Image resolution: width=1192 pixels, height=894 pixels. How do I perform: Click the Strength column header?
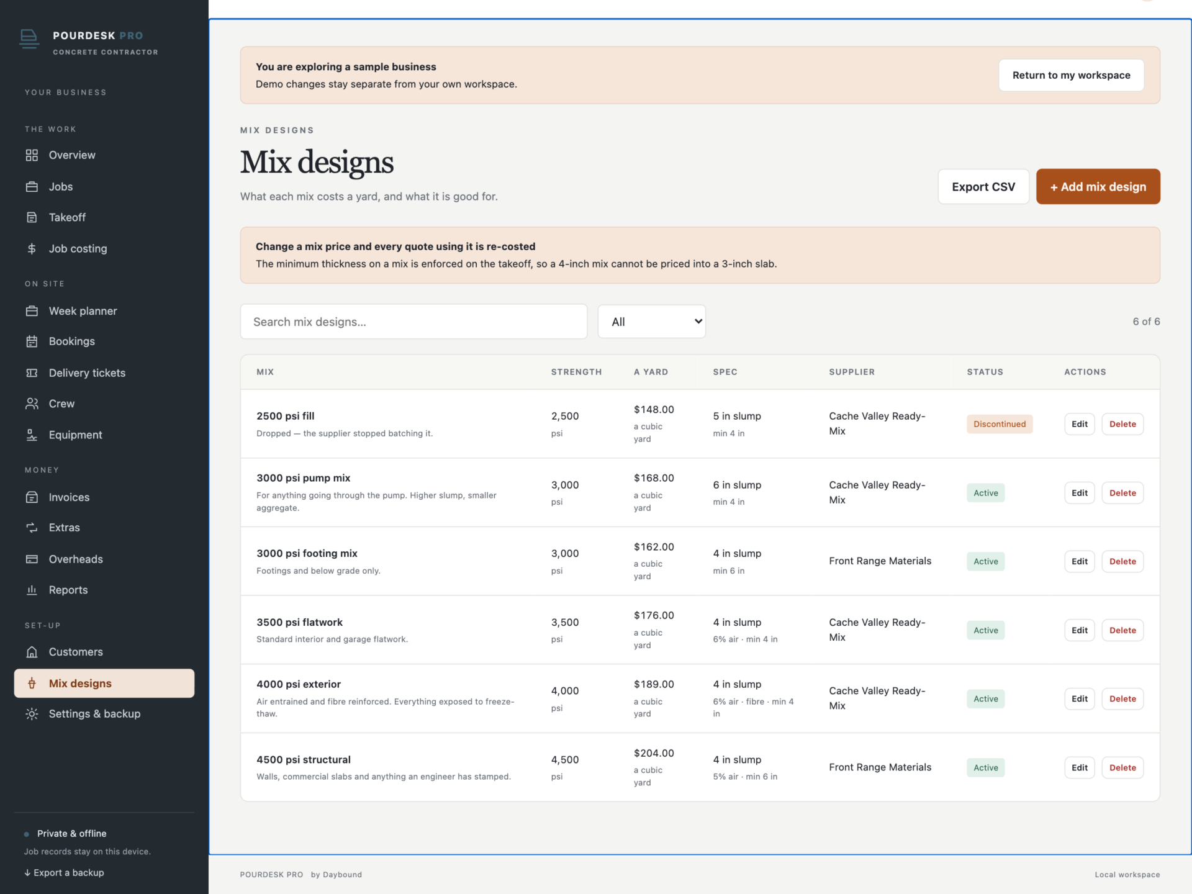[x=576, y=372]
